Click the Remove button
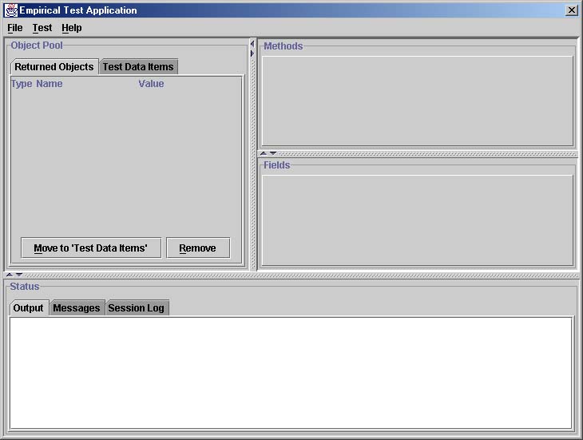583x440 pixels. coord(197,248)
